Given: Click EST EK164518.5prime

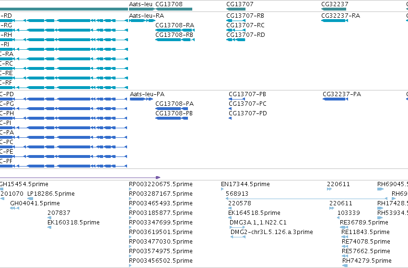Looking at the screenshot, I should pyautogui.click(x=230, y=218).
